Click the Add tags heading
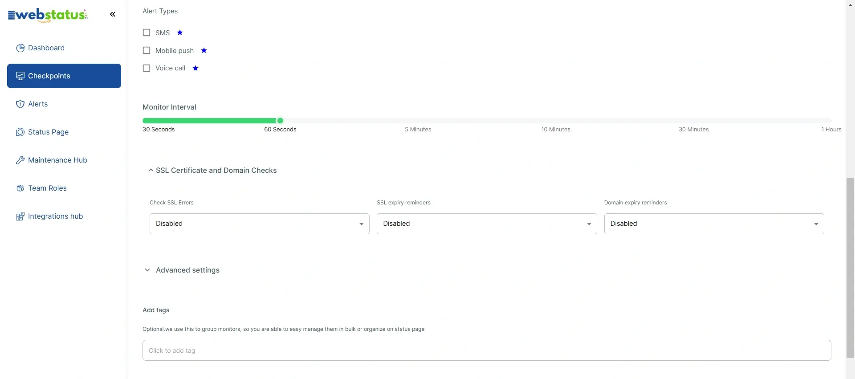The width and height of the screenshot is (855, 379). (x=156, y=310)
